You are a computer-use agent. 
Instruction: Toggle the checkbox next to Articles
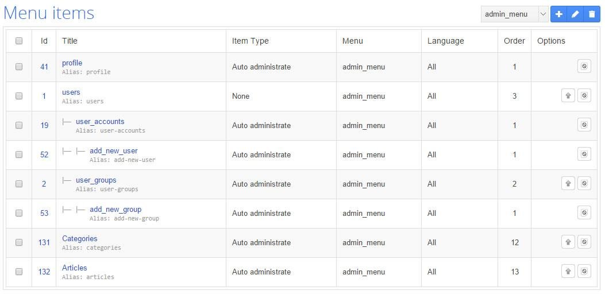point(19,272)
